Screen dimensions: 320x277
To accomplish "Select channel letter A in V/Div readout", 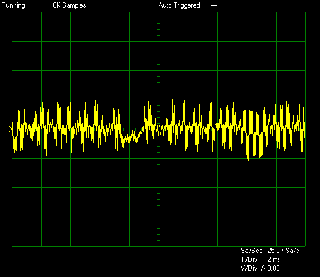I will click(264, 268).
